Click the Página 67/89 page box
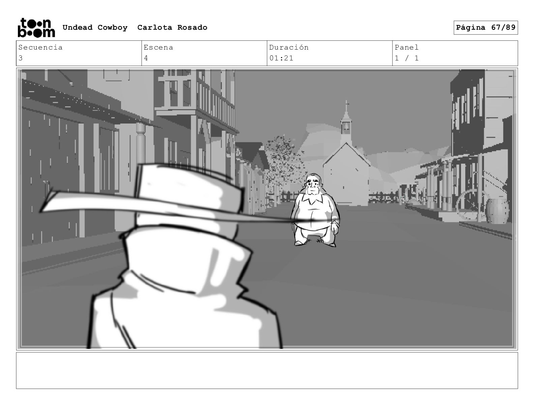 point(485,28)
